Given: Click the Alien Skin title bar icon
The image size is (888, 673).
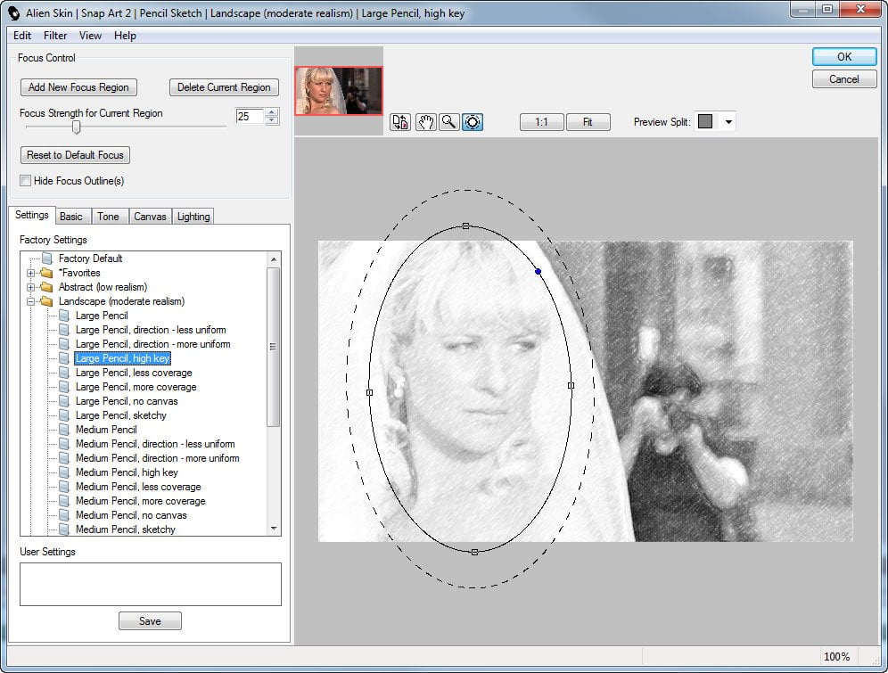Looking at the screenshot, I should pyautogui.click(x=13, y=12).
